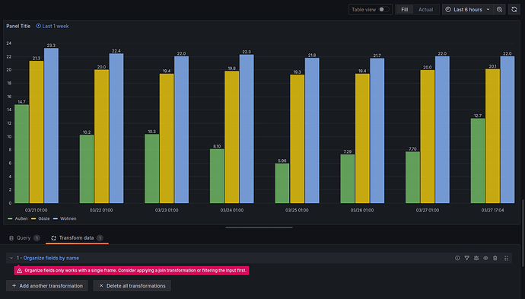Image resolution: width=525 pixels, height=299 pixels.
Task: Click the panel resize splitter bar below the chart
Action: (x=259, y=227)
